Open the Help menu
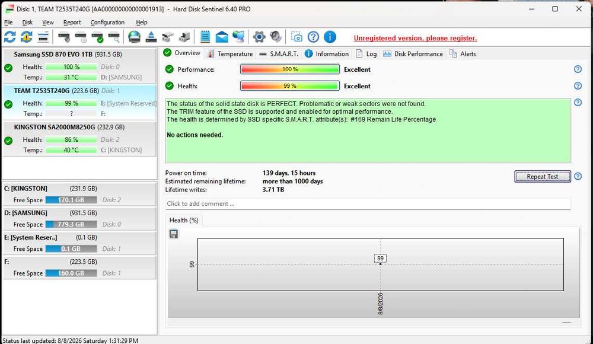Viewport: 593px width, 344px height. coord(142,23)
